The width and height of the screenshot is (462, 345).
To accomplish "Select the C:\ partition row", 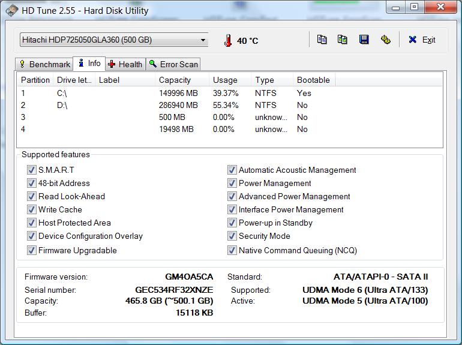I will (230, 94).
